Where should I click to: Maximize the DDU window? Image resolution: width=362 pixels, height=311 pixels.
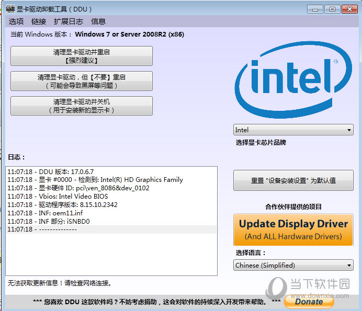click(x=332, y=9)
